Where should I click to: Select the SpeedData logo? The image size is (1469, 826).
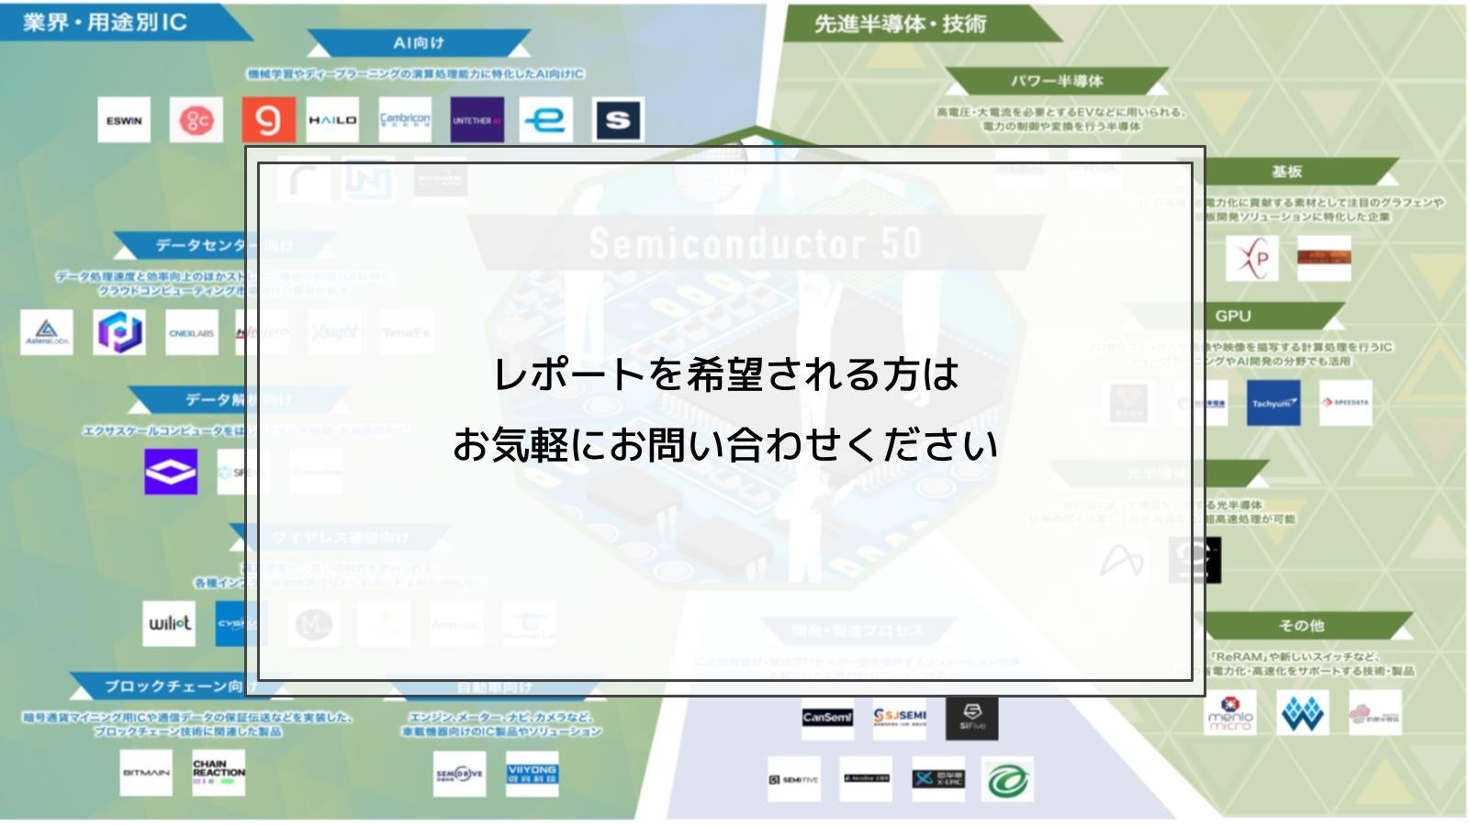coord(1346,403)
